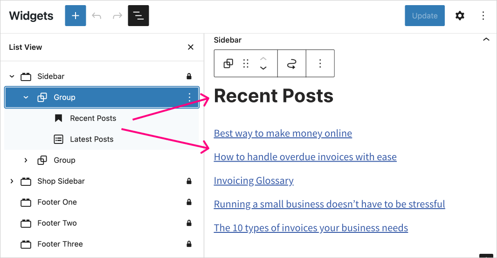Click the Footer One lock icon

click(x=189, y=202)
